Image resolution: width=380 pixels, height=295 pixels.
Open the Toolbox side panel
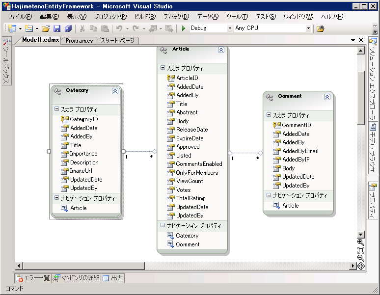pyautogui.click(x=6, y=61)
